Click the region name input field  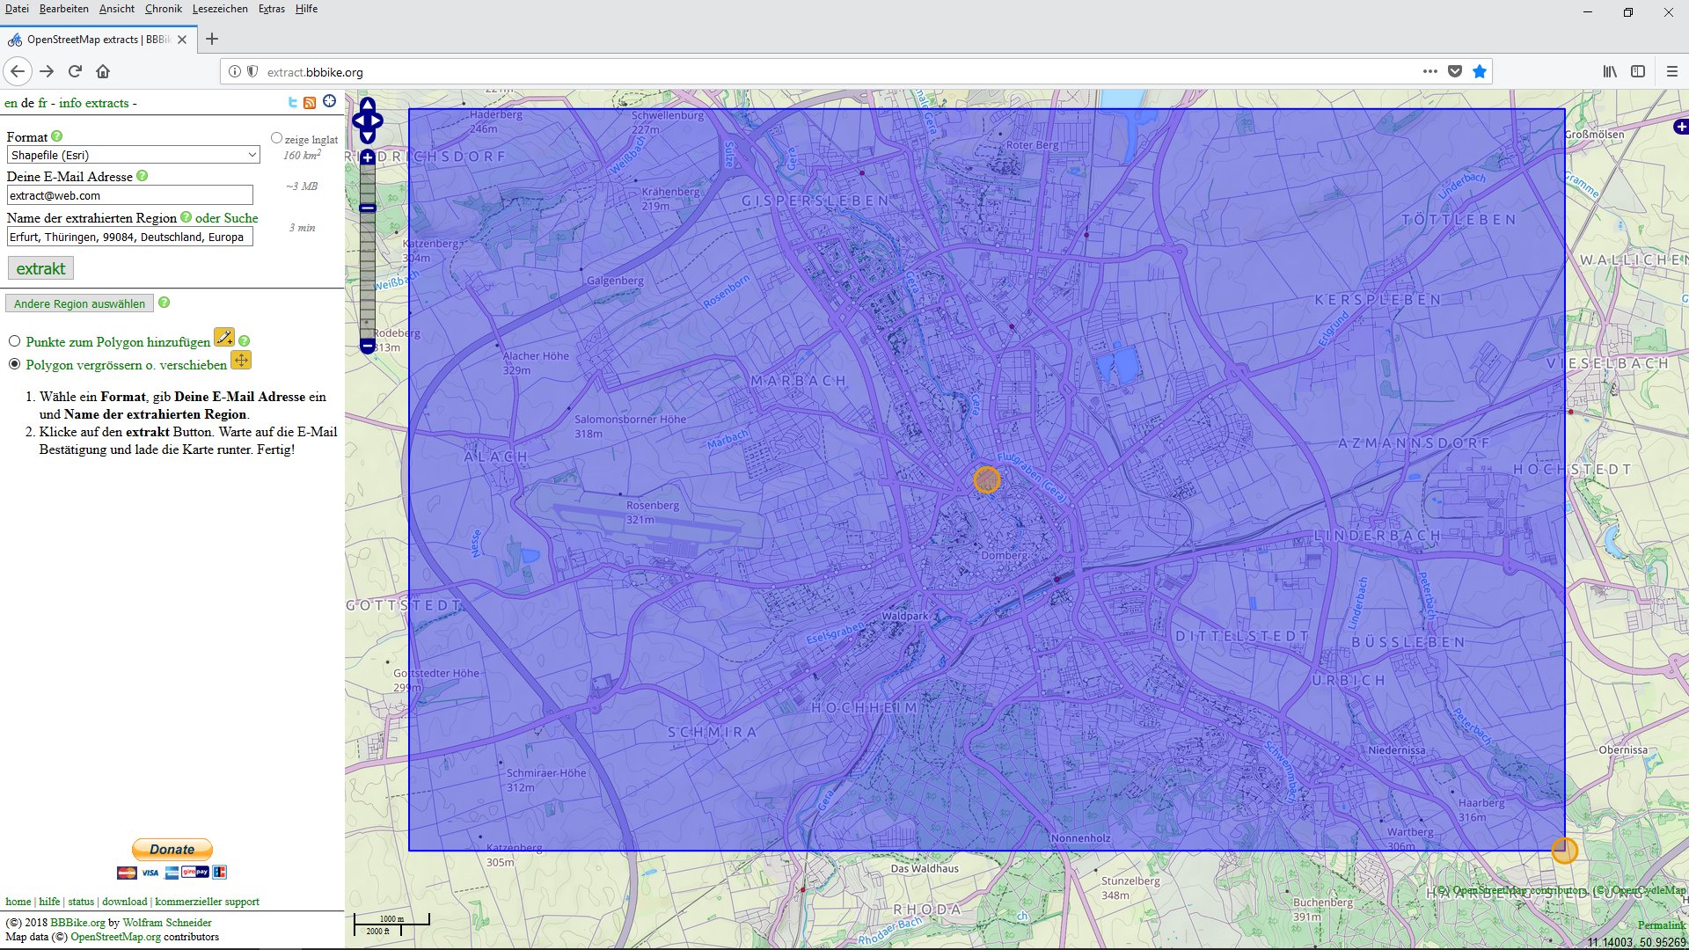point(129,237)
